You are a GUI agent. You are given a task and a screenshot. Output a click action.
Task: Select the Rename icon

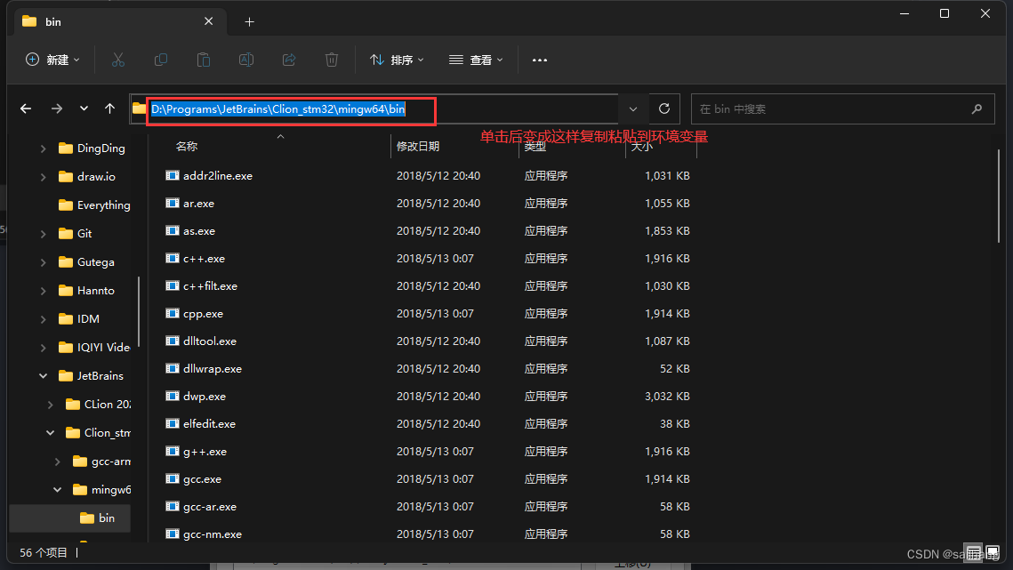tap(245, 60)
